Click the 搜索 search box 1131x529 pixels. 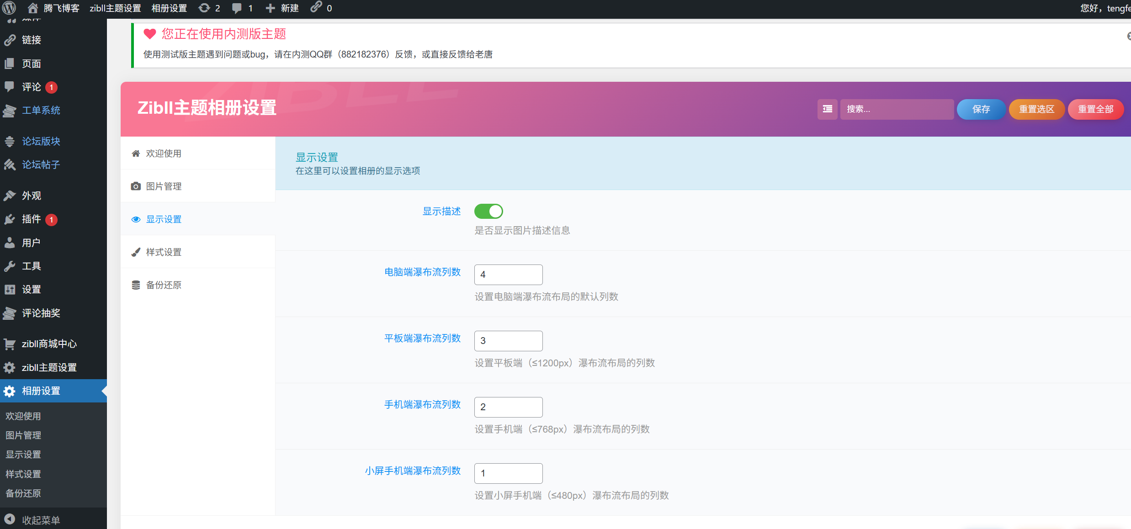897,109
